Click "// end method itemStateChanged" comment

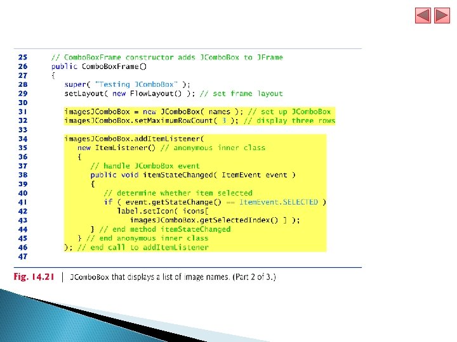click(165, 229)
